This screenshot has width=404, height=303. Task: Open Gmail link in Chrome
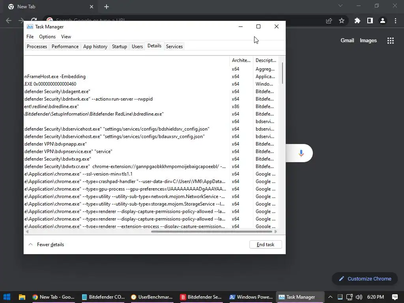347,41
